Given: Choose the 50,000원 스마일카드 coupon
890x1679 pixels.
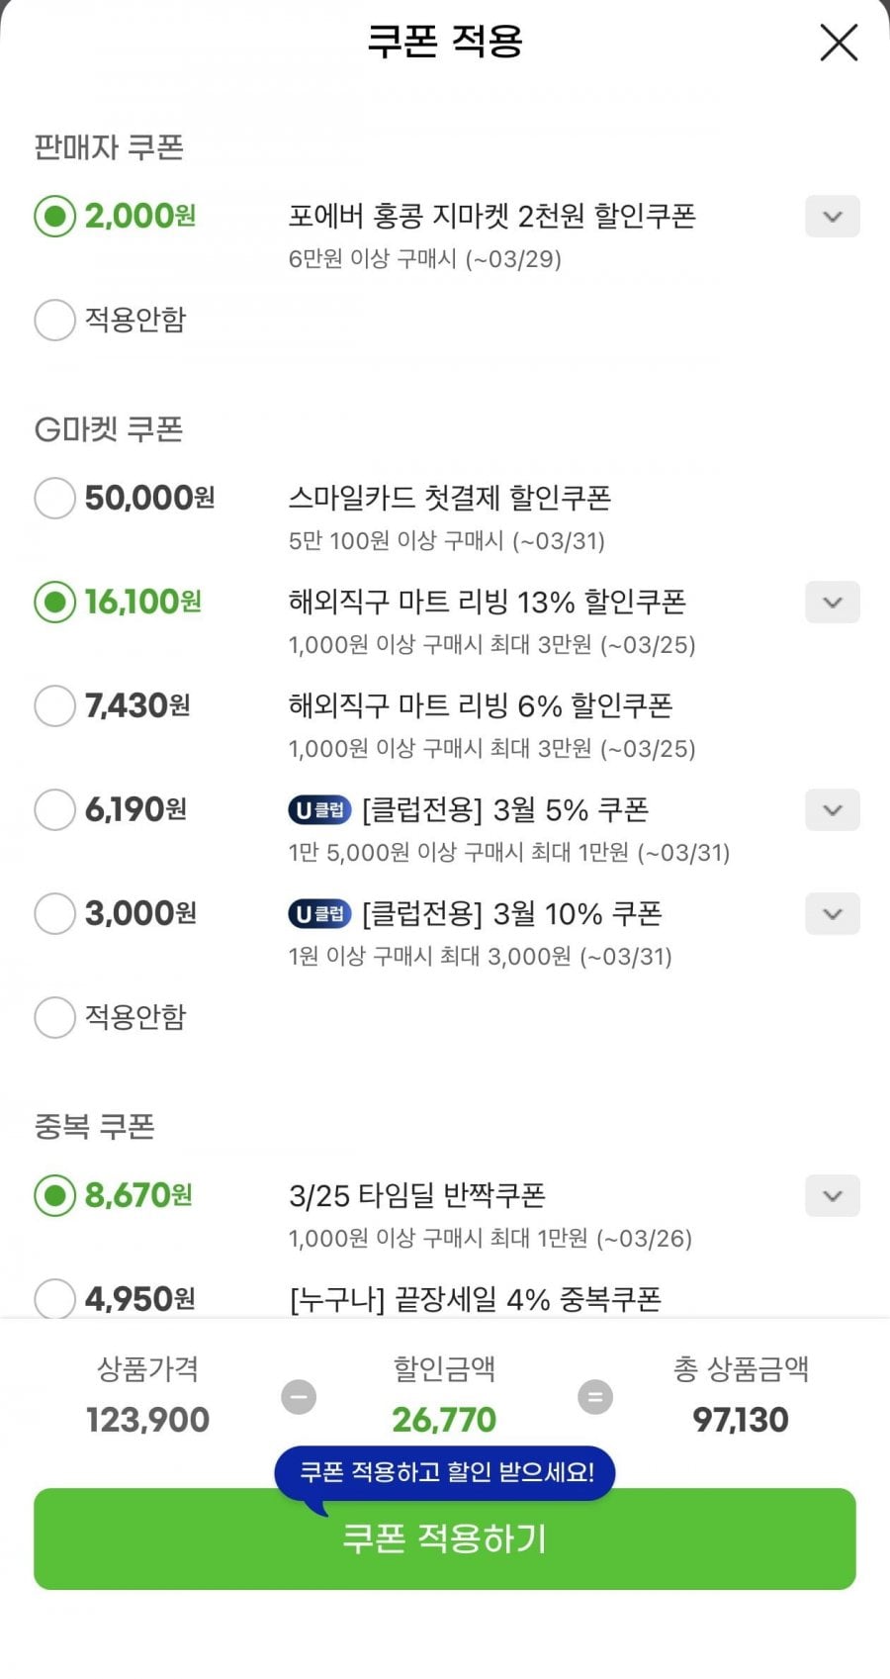Looking at the screenshot, I should click(54, 498).
